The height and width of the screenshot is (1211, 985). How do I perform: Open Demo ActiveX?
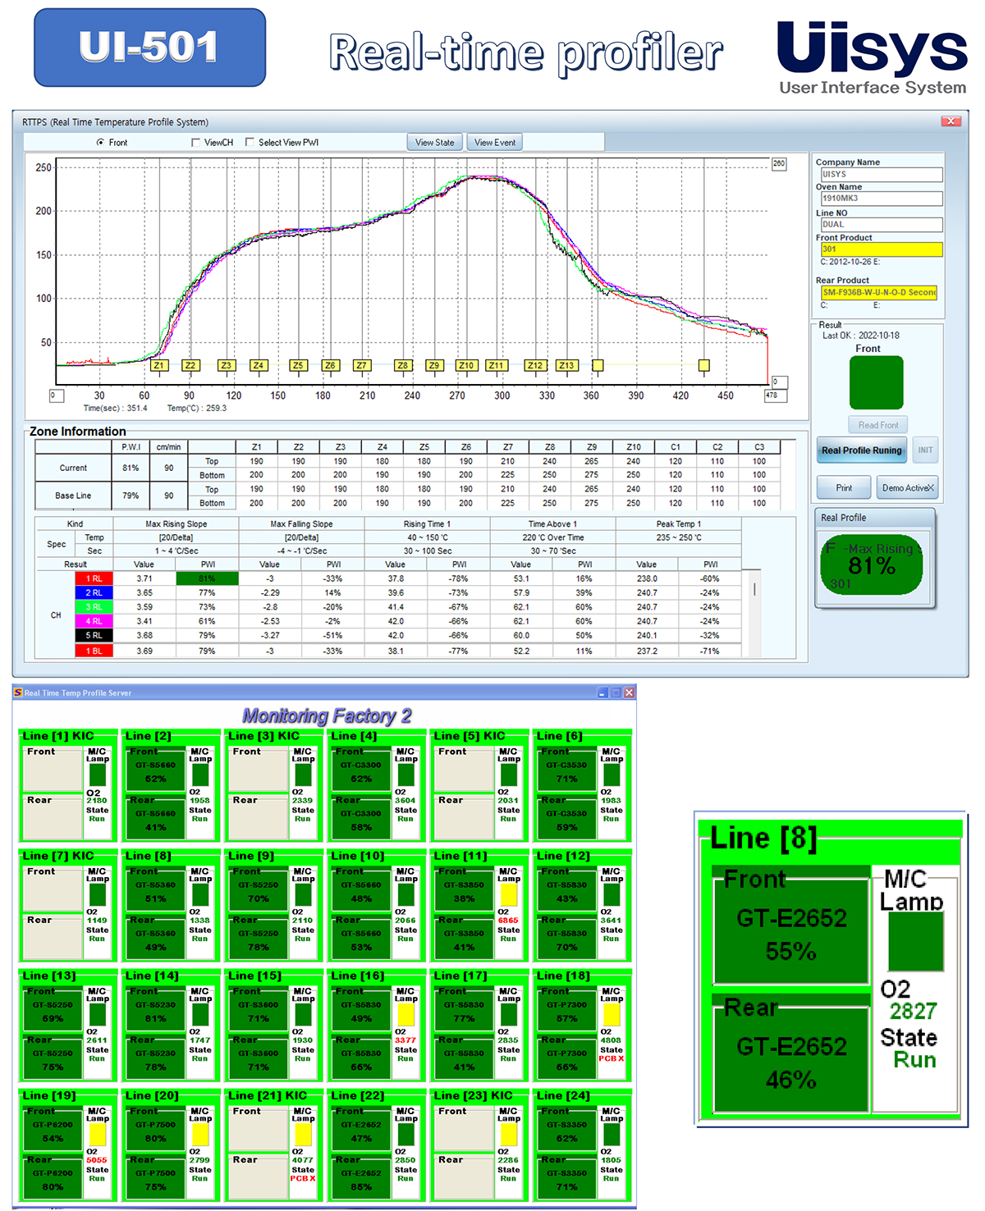907,488
